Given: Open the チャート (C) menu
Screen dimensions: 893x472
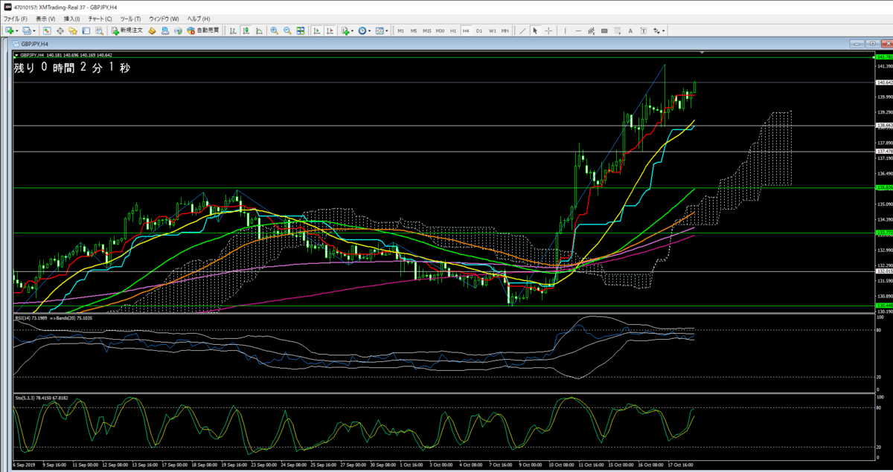Looking at the screenshot, I should pyautogui.click(x=100, y=18).
